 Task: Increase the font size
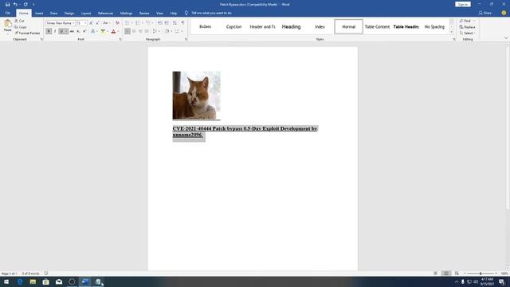91,23
